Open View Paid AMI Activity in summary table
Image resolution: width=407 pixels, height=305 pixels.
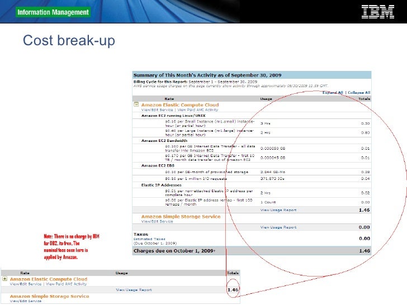[x=197, y=109]
